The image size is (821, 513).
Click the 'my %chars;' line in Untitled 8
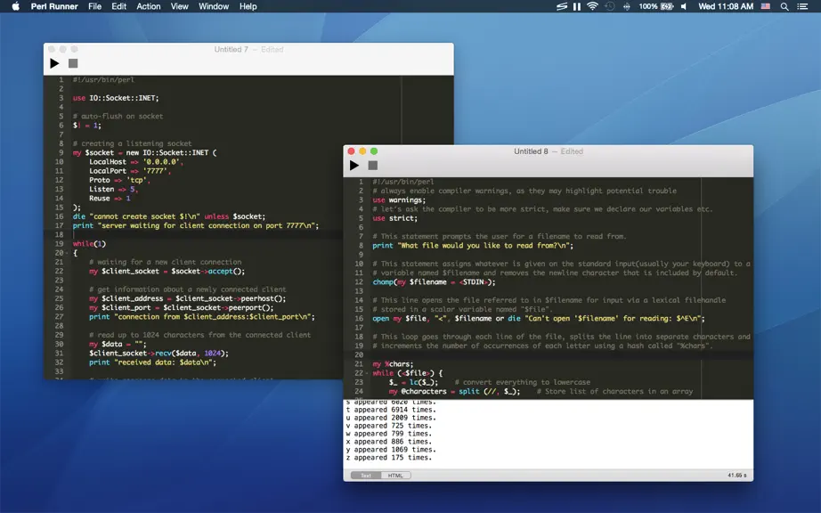(x=393, y=363)
